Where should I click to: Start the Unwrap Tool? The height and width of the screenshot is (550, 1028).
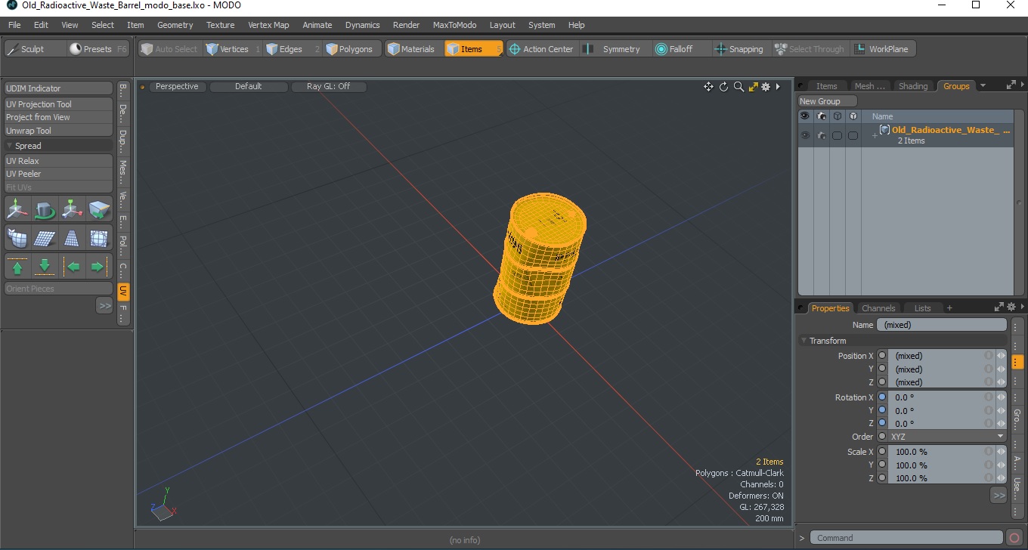pyautogui.click(x=59, y=131)
